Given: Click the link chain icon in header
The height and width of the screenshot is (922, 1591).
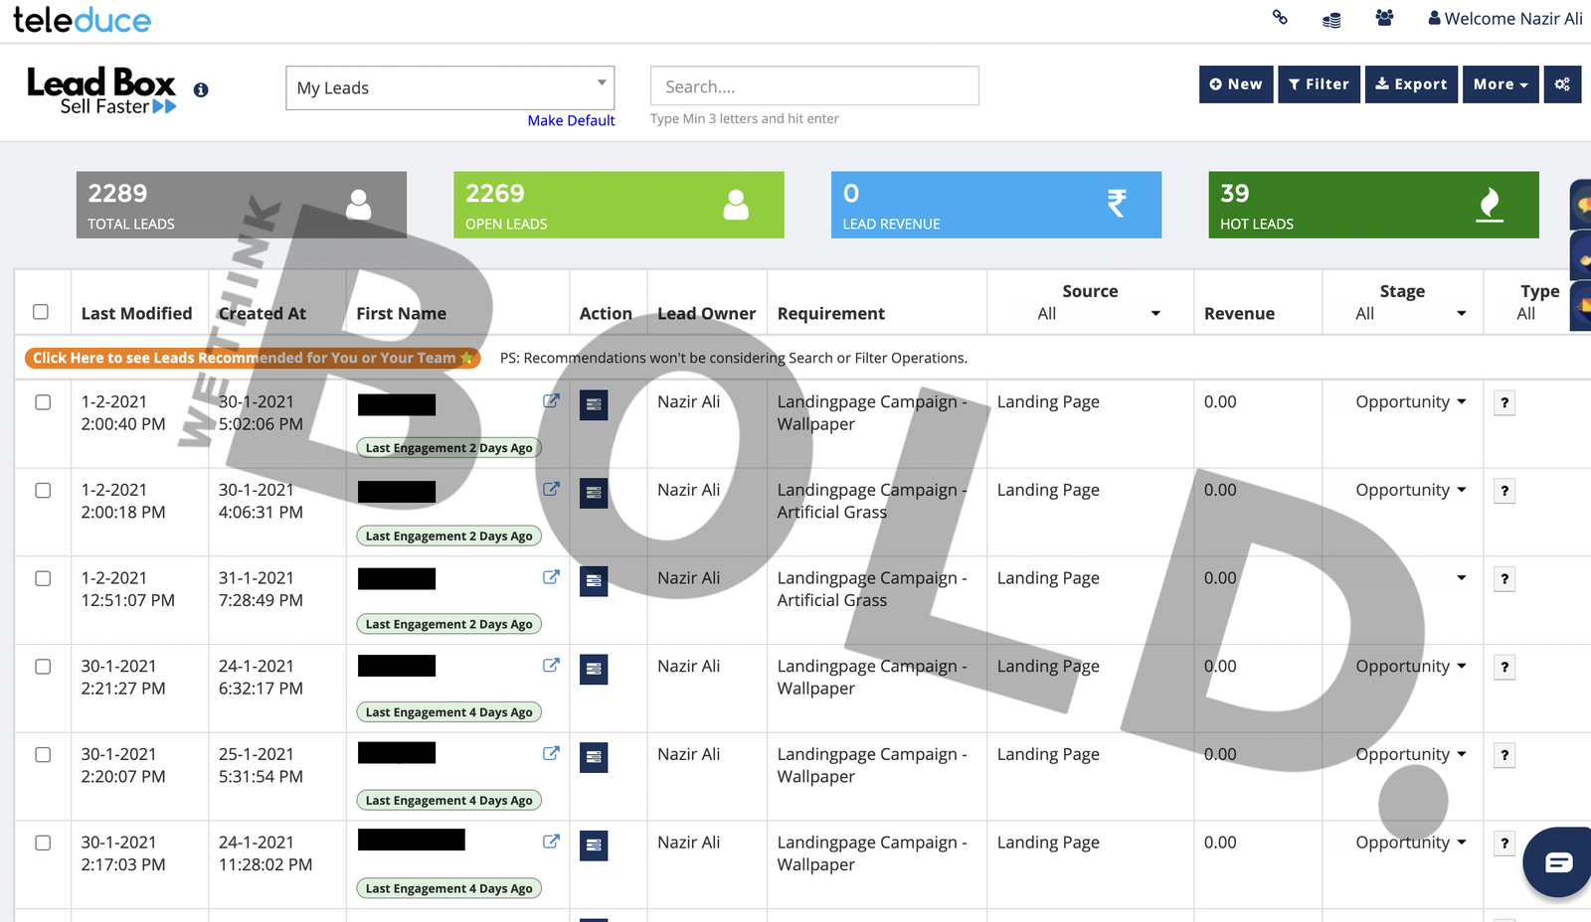Looking at the screenshot, I should 1280,18.
